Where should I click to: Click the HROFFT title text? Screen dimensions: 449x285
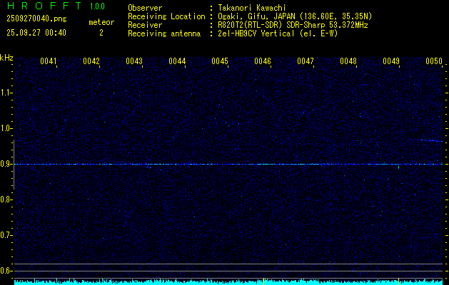pyautogui.click(x=44, y=6)
